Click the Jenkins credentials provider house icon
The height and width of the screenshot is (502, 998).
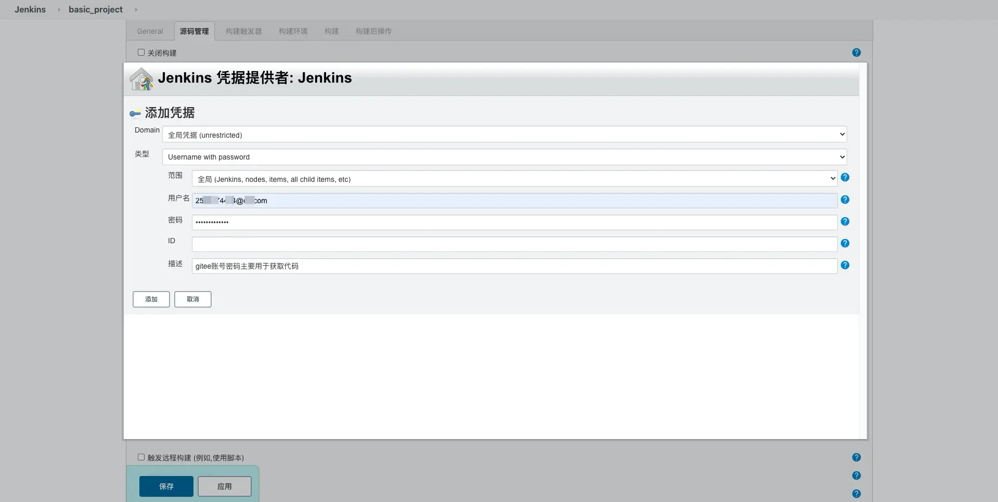click(x=141, y=79)
